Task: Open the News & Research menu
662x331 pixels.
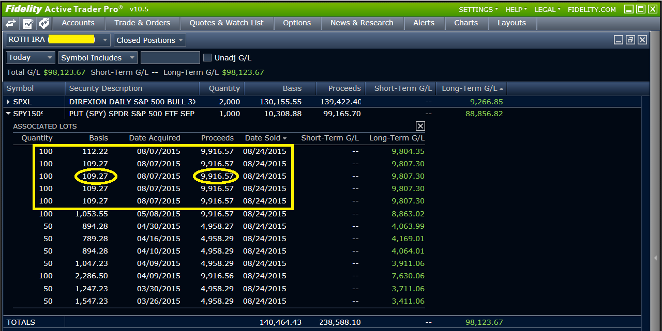Action: [362, 23]
